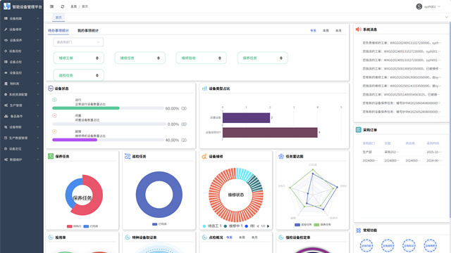Open the 维修工单 todo card
Image resolution: width=451 pixels, height=253 pixels.
(x=78, y=58)
